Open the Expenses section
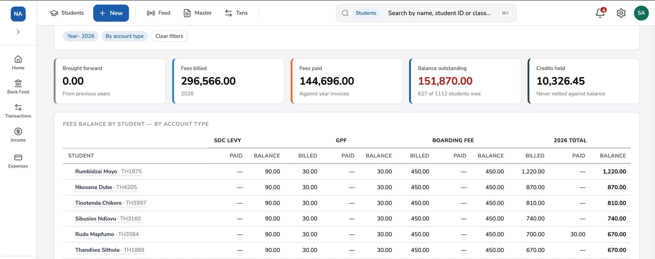 point(18,161)
